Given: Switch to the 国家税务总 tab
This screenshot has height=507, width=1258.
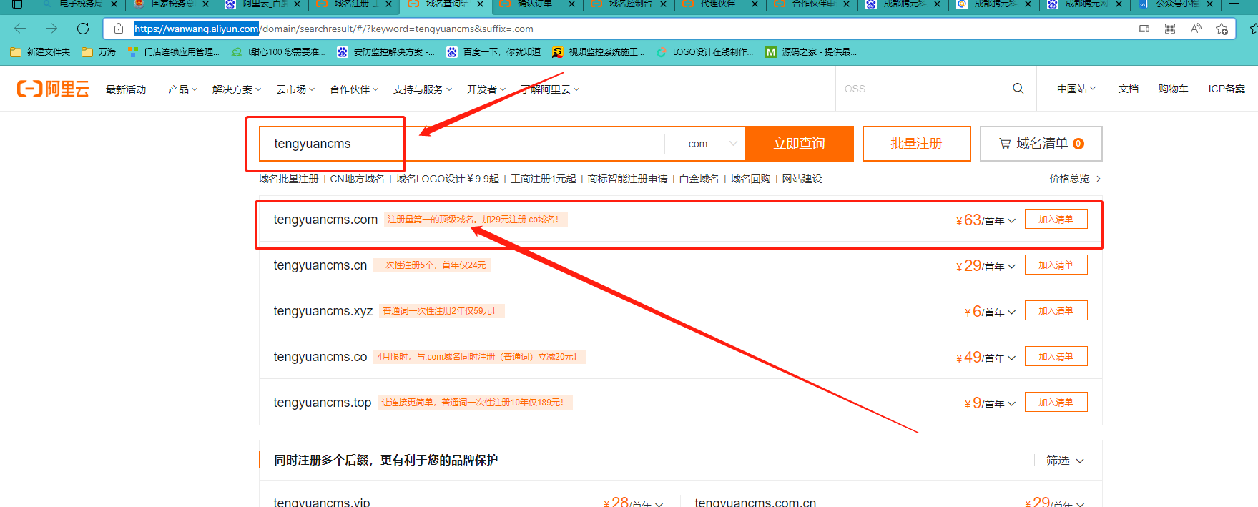Looking at the screenshot, I should (x=172, y=4).
